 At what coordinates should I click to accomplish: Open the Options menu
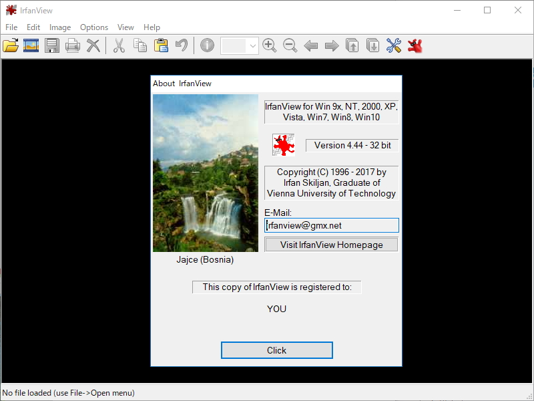pos(93,27)
